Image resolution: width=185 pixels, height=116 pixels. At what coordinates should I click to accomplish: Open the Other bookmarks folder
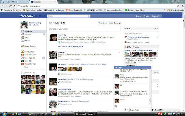[x=175, y=10]
